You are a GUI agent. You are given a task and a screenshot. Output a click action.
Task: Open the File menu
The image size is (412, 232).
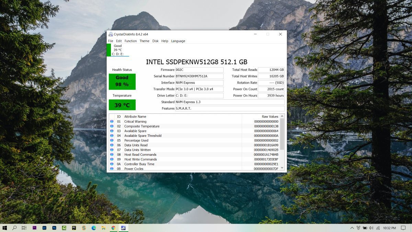(x=111, y=41)
